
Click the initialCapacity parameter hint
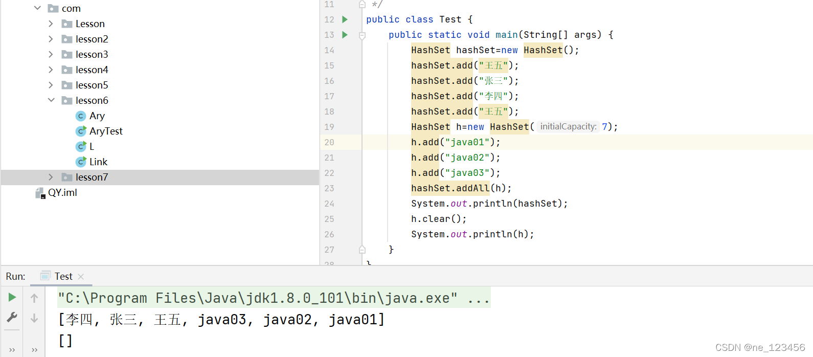click(x=568, y=126)
